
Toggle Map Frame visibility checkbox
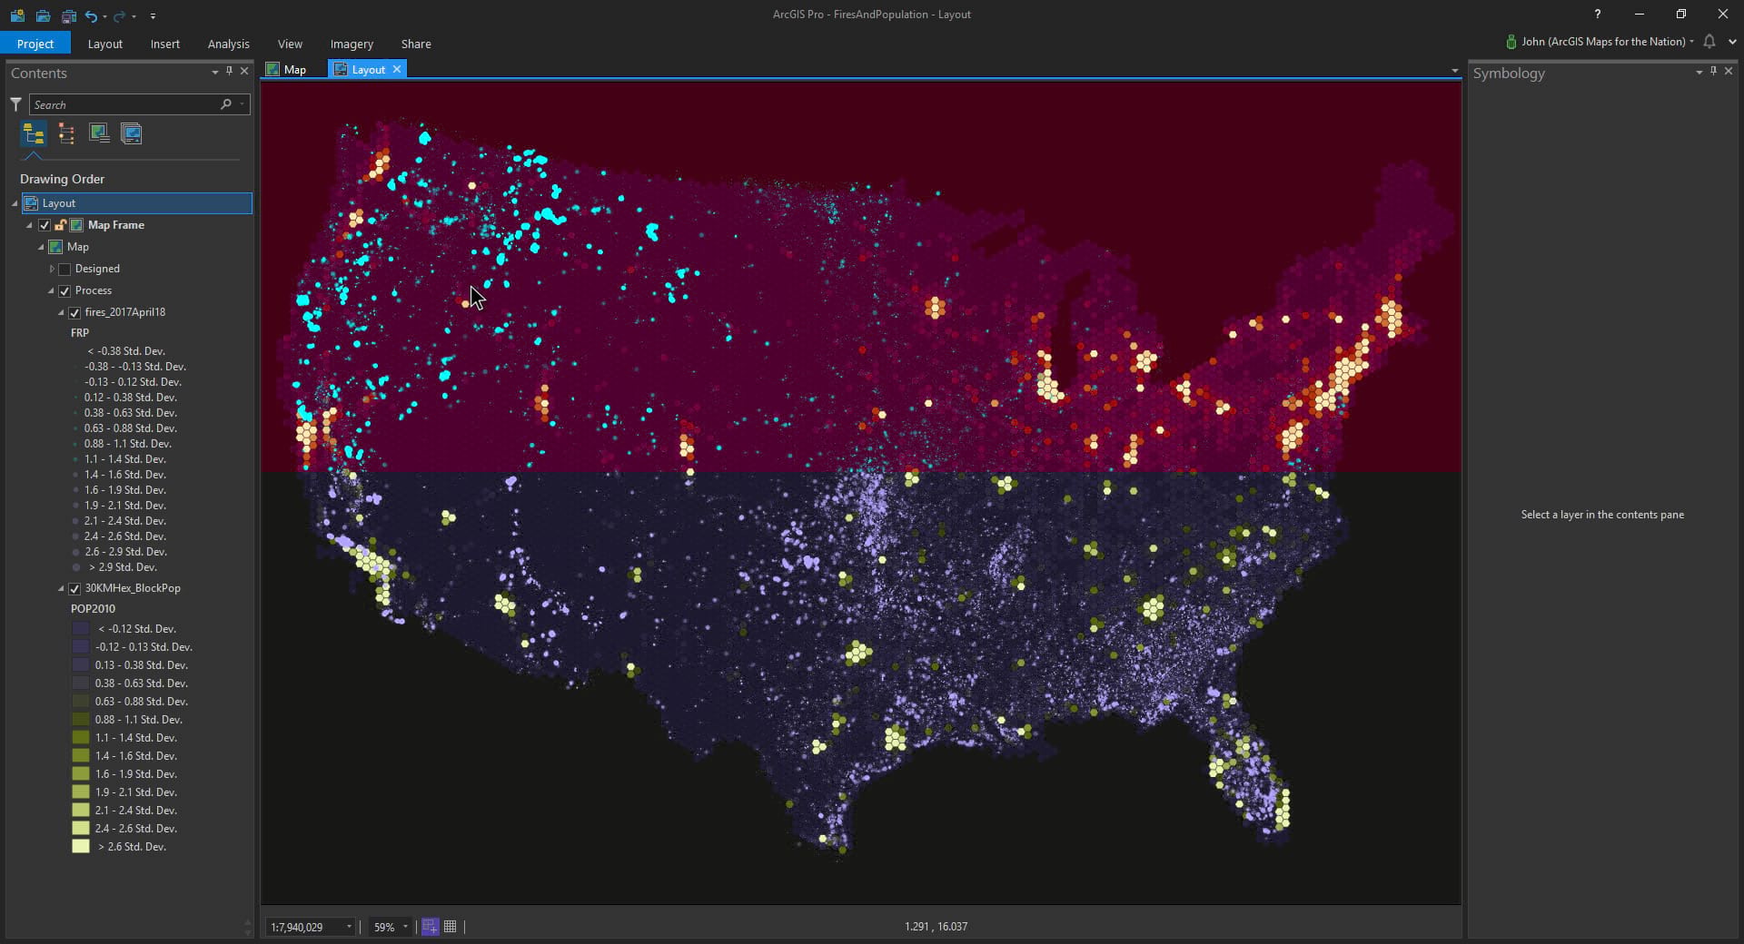pyautogui.click(x=44, y=225)
